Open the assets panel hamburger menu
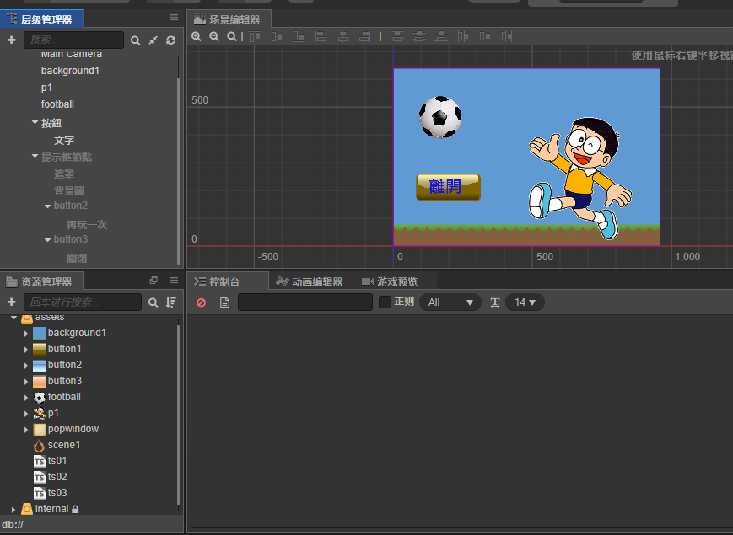 click(x=174, y=280)
